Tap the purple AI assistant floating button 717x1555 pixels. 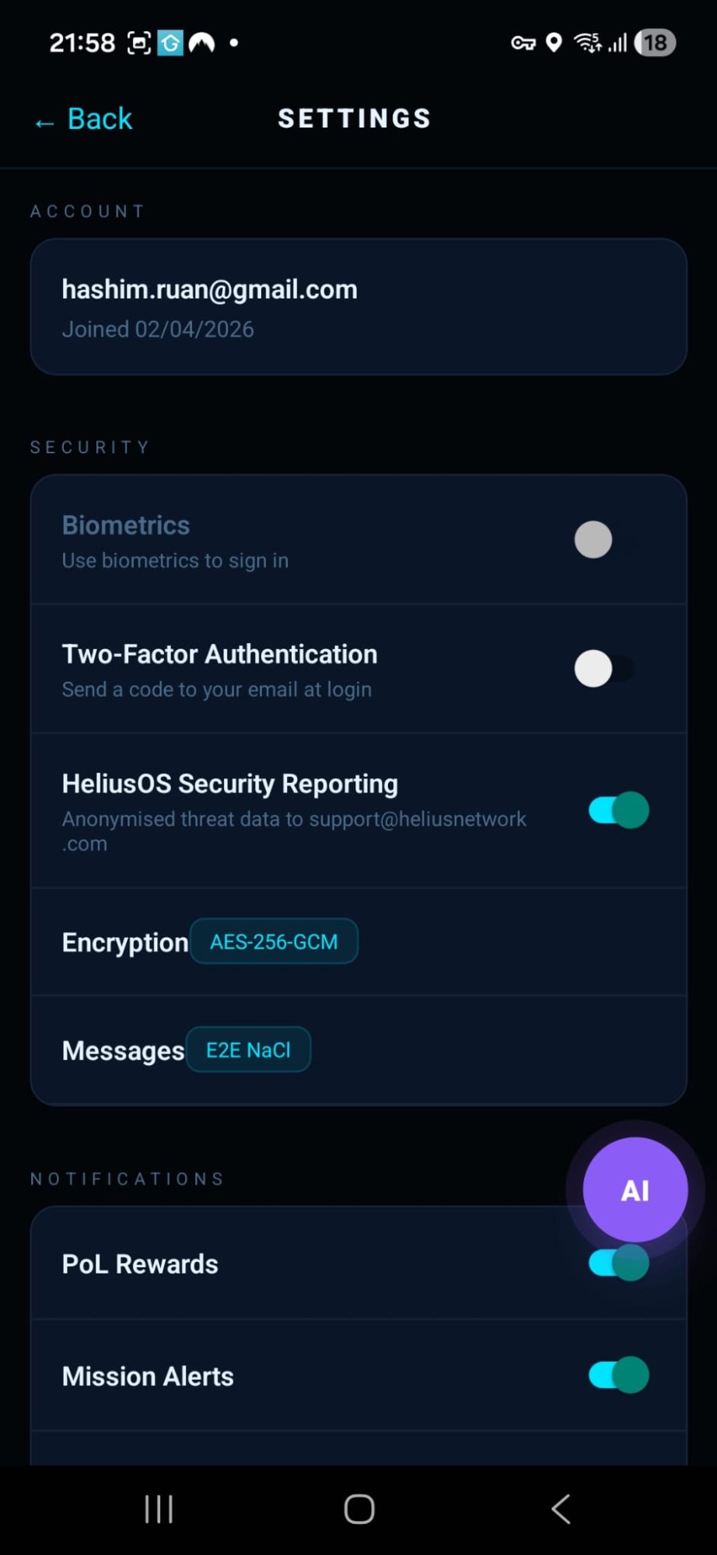[x=635, y=1190]
